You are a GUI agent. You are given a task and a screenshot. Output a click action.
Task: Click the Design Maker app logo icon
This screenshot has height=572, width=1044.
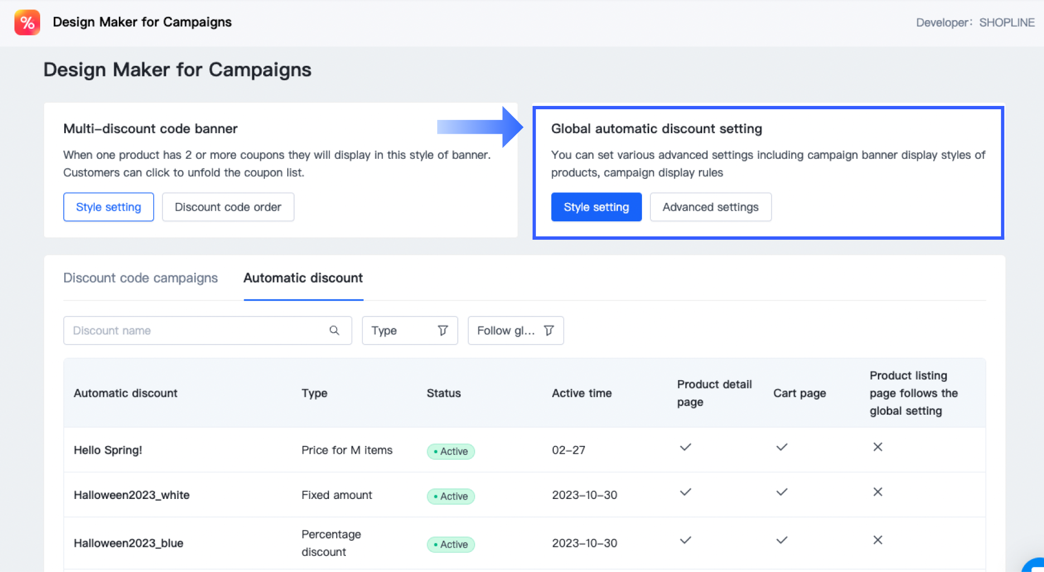click(x=27, y=22)
